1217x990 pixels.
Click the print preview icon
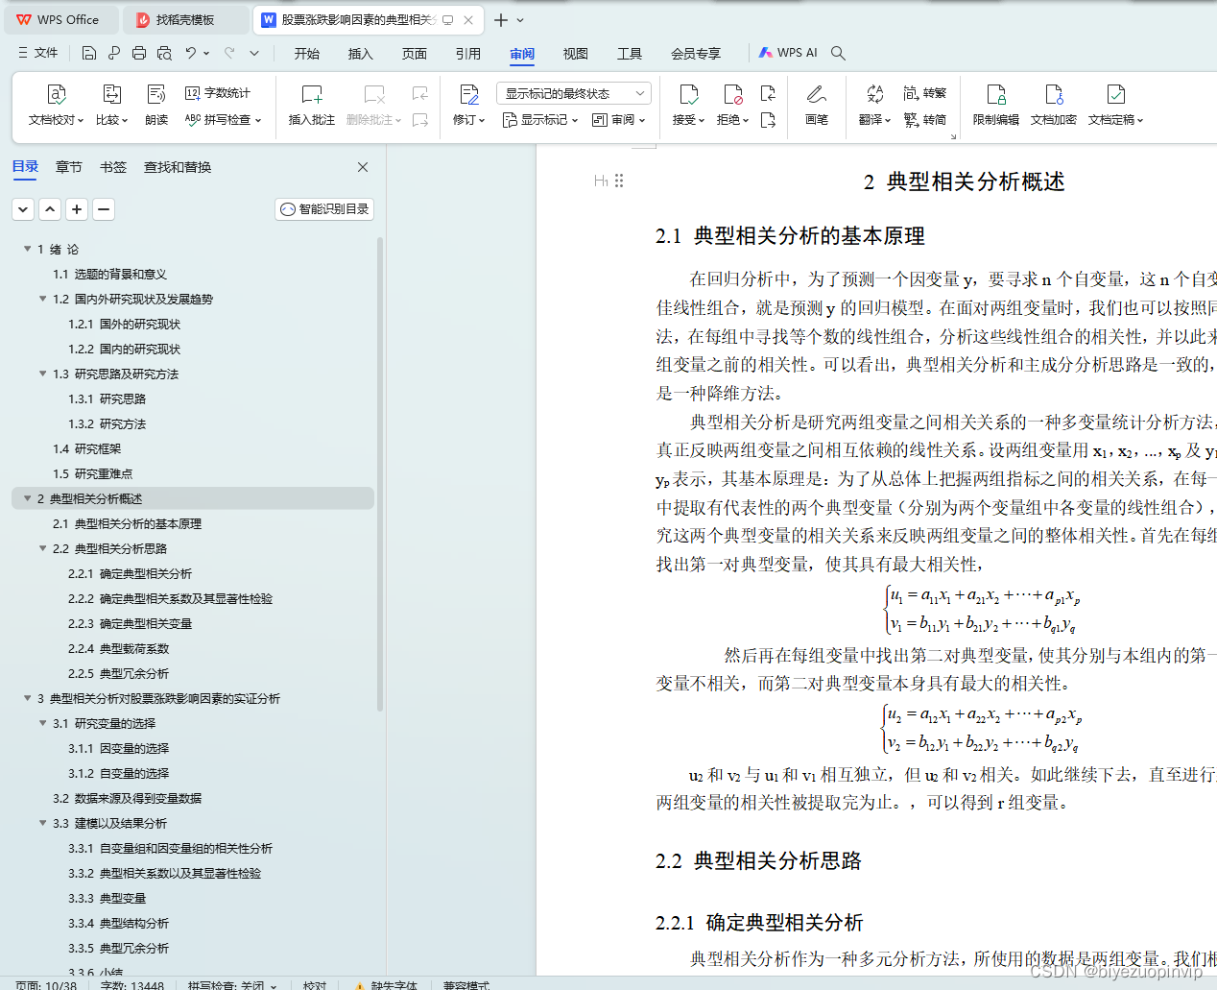coord(164,53)
